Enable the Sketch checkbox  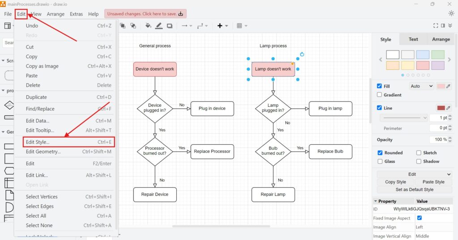(419, 153)
